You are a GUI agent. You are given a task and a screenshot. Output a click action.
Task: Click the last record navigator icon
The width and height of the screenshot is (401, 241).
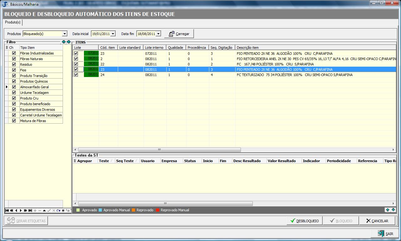pos(30,211)
